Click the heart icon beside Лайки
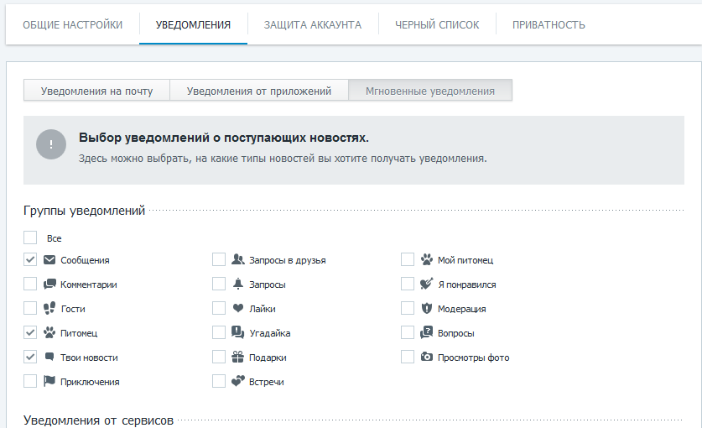The image size is (702, 428). (x=237, y=308)
